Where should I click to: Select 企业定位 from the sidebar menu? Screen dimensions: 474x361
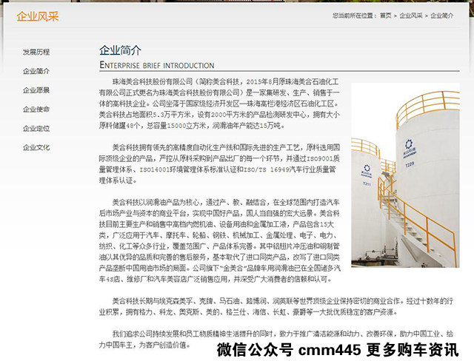pyautogui.click(x=36, y=128)
